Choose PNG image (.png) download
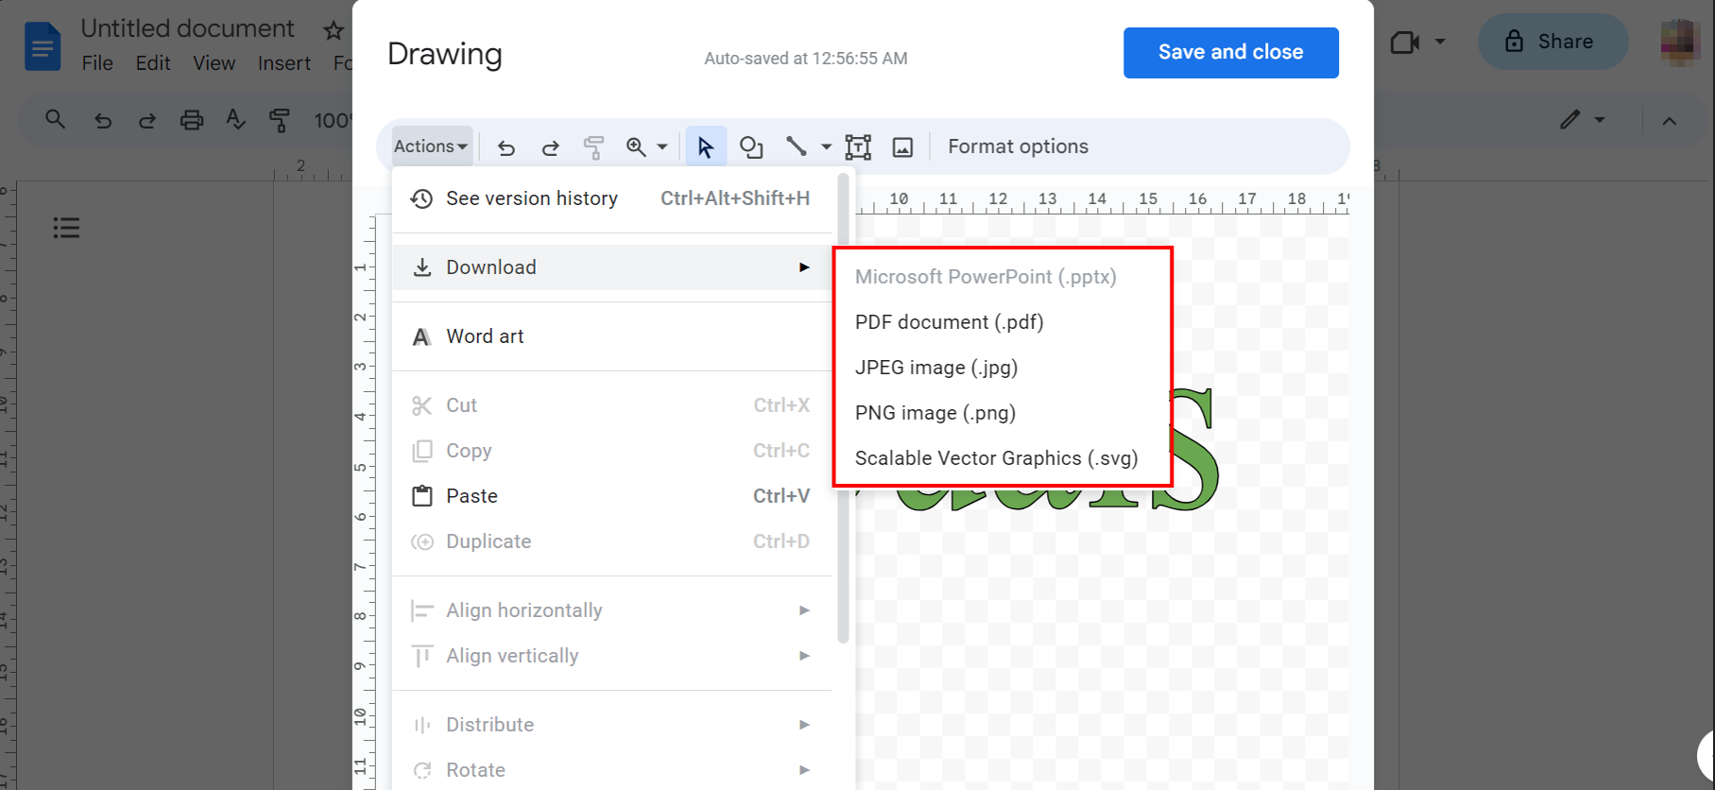This screenshot has height=790, width=1715. coord(935,413)
